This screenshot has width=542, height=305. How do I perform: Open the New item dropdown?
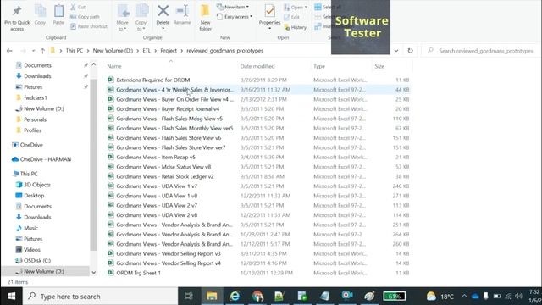point(233,7)
